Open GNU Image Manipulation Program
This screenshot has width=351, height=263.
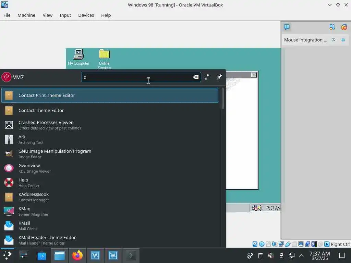tap(110, 154)
